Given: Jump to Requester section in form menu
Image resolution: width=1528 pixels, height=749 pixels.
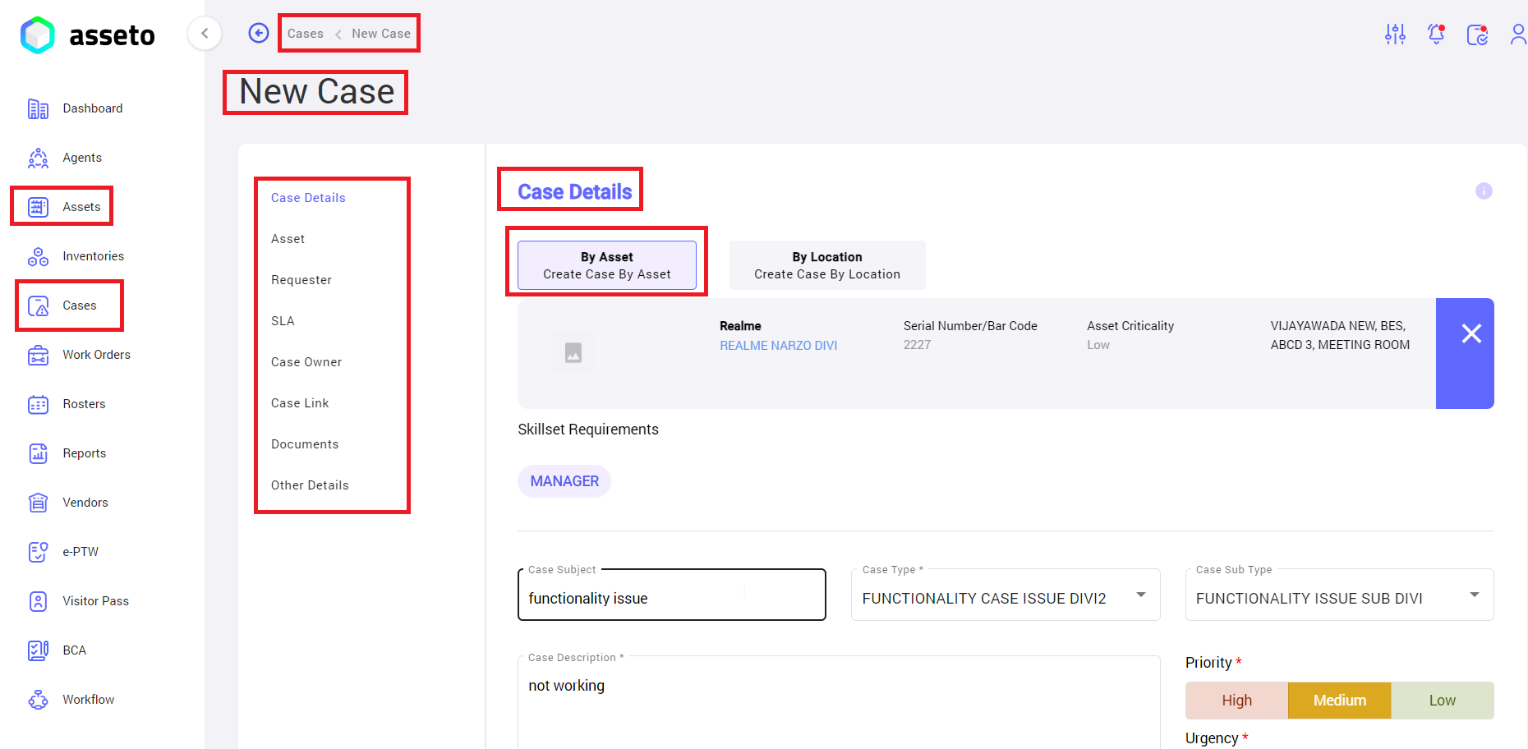Looking at the screenshot, I should point(301,280).
